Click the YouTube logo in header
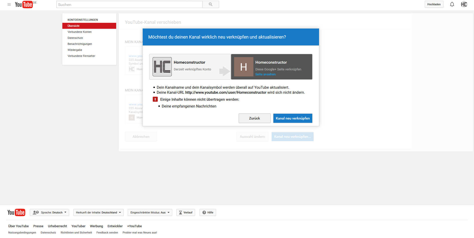The image size is (474, 238). pos(24,5)
